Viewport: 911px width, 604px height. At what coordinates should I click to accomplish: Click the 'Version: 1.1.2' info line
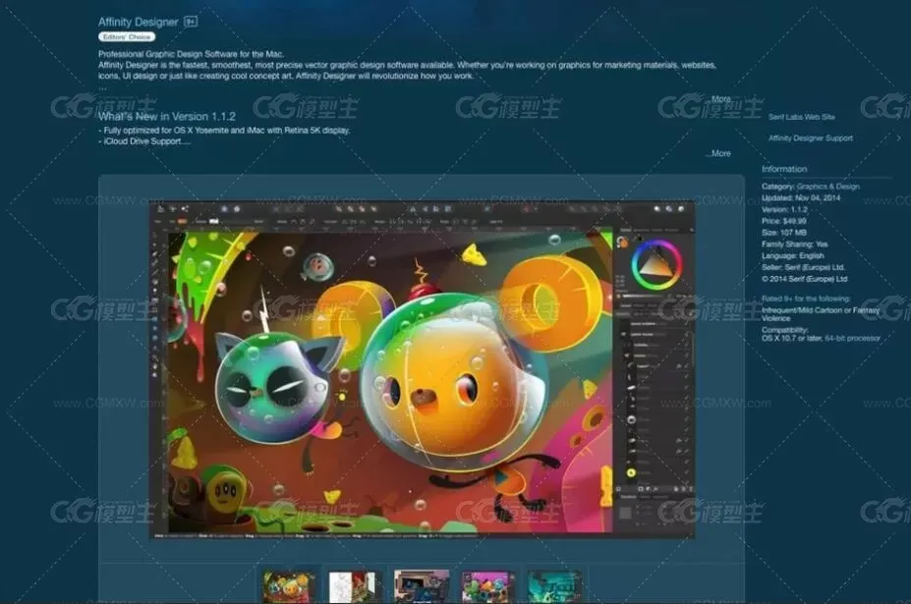coord(784,209)
